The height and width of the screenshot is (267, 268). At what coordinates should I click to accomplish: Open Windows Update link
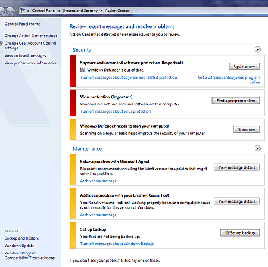[19, 246]
